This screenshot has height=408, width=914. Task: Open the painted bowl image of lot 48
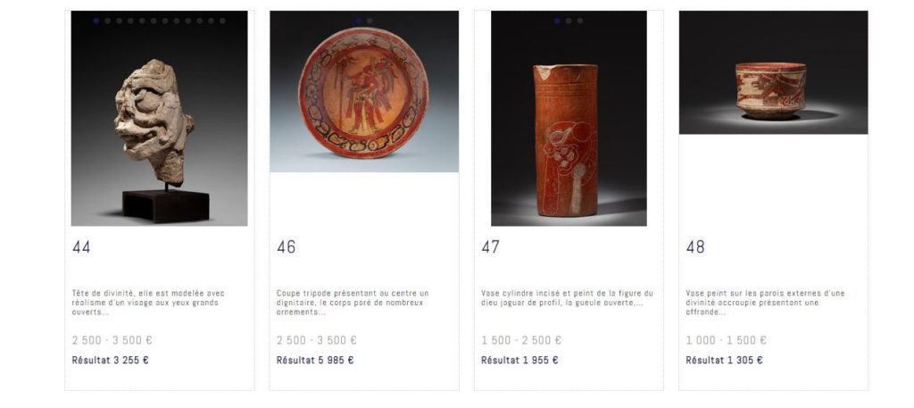pyautogui.click(x=773, y=72)
